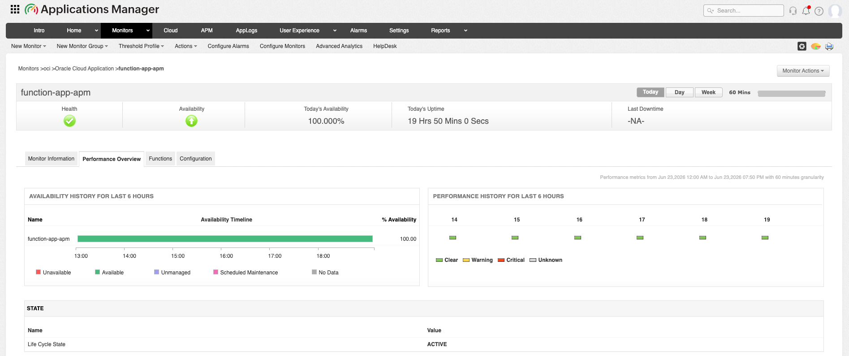
Task: Click the oci breadcrumb link
Action: coord(47,69)
